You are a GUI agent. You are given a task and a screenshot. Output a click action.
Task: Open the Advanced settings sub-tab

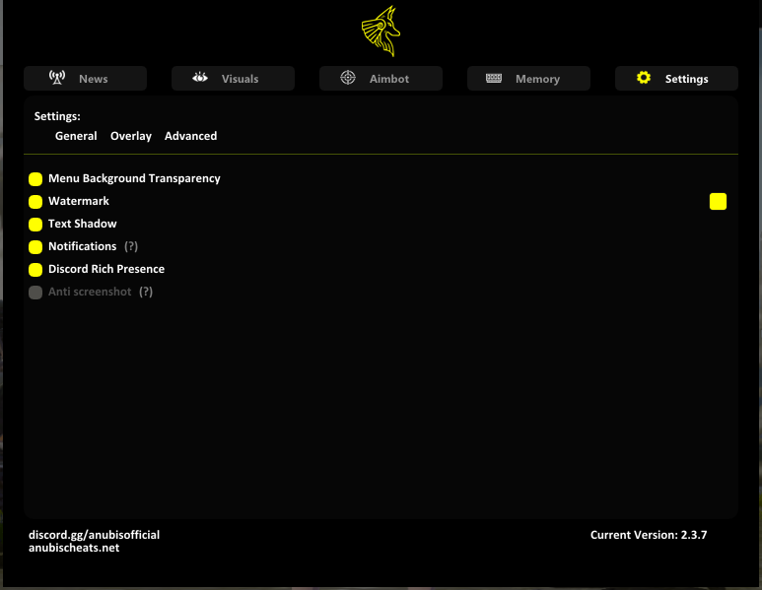coord(190,136)
